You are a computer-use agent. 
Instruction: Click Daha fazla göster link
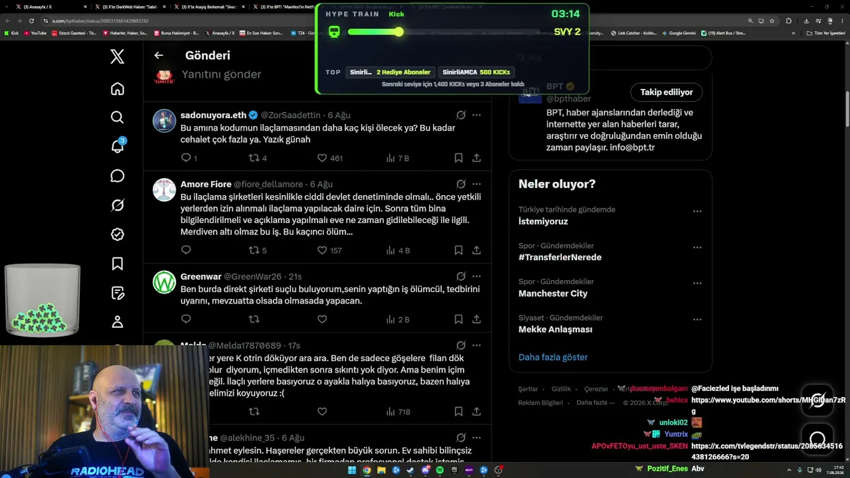(x=553, y=357)
